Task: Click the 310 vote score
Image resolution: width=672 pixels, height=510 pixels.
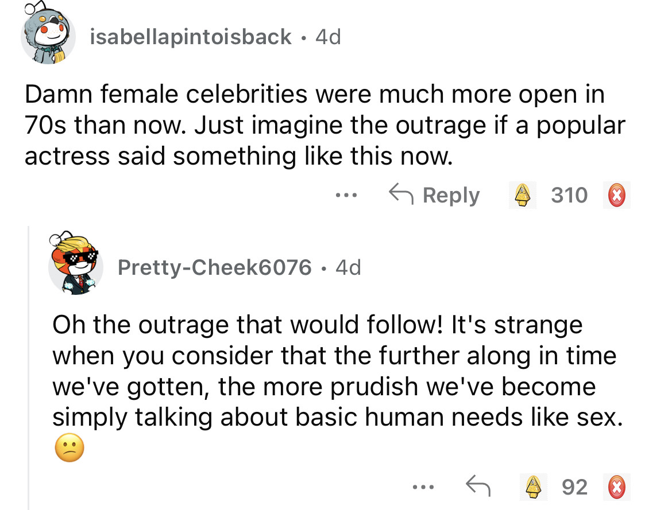Action: pyautogui.click(x=569, y=196)
